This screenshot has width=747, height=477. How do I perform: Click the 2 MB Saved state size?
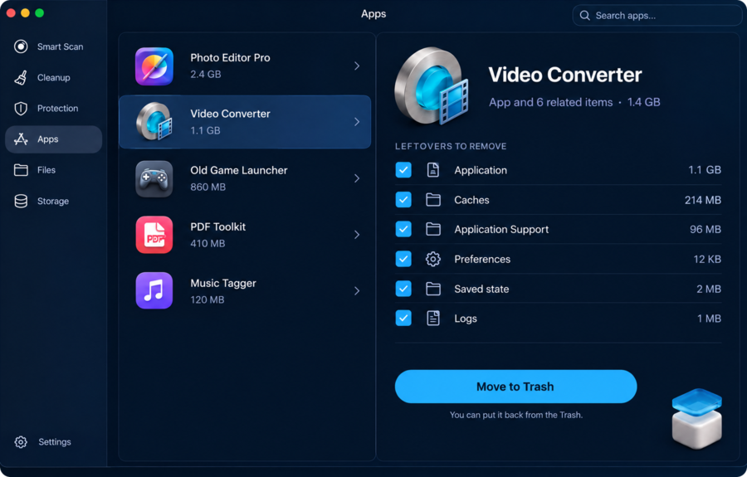coord(709,289)
